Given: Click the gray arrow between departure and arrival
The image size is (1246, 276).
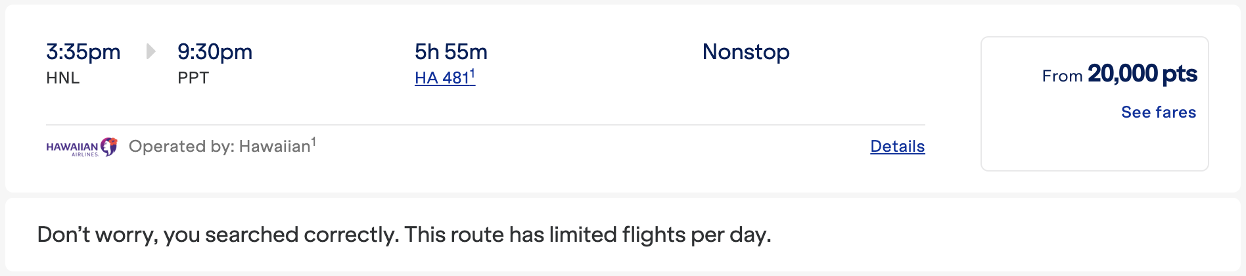Looking at the screenshot, I should (150, 51).
